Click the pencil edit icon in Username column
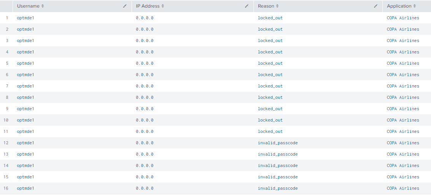Viewport: 431px width, 195px height. (x=125, y=6)
